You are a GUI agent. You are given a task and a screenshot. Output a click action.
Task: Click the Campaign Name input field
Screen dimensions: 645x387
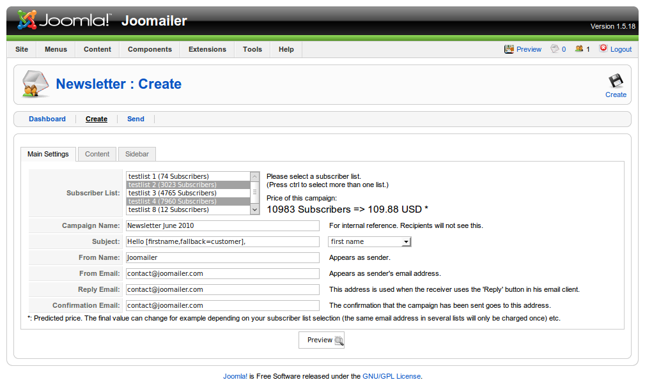click(x=222, y=225)
